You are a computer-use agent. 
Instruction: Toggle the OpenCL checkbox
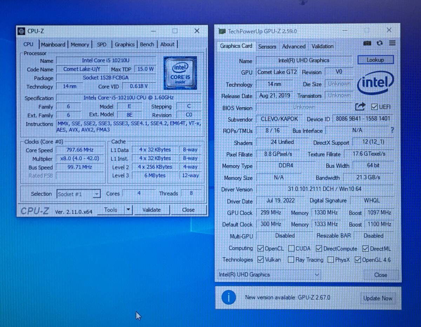(260, 248)
